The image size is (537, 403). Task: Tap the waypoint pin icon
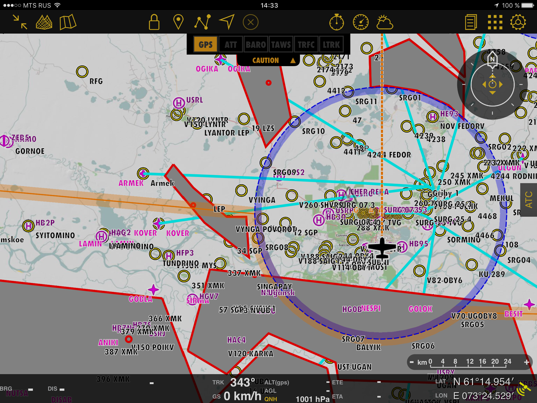[x=178, y=22]
